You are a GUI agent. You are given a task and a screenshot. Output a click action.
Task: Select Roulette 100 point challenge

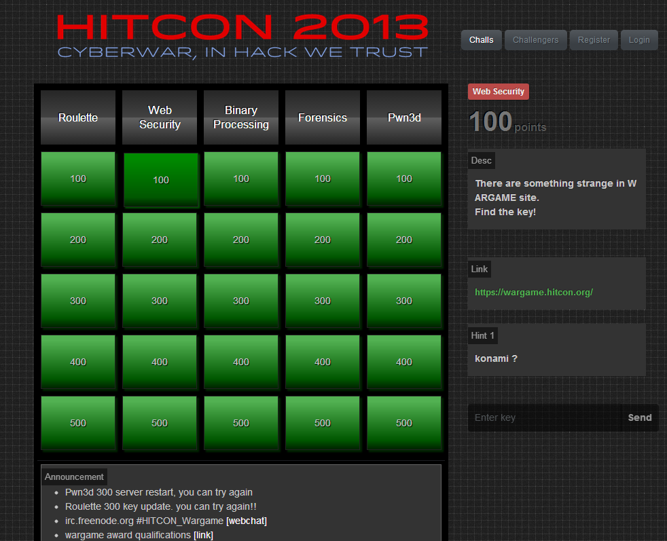click(x=78, y=179)
